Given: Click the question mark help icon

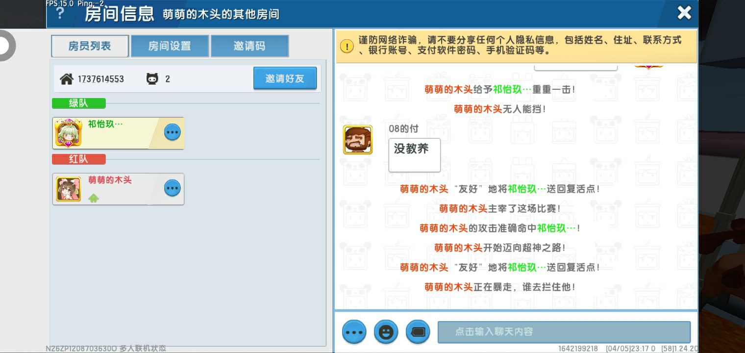Looking at the screenshot, I should (x=60, y=13).
